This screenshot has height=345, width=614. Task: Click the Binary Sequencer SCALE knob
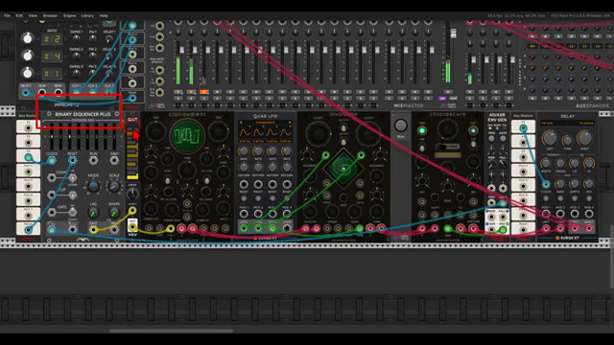tap(114, 186)
